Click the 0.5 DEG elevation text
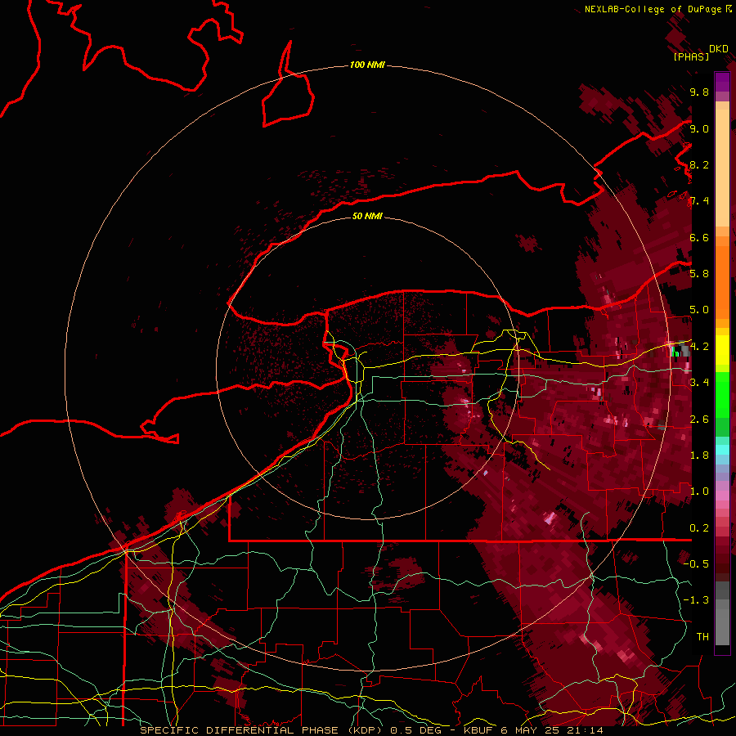Screen dimensions: 736x736 click(x=418, y=730)
